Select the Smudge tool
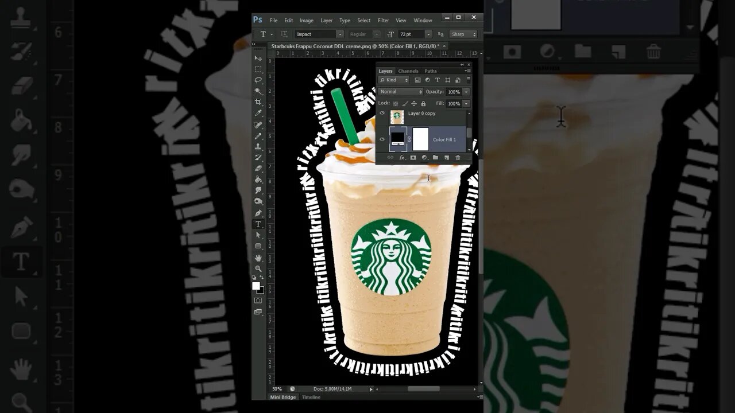The height and width of the screenshot is (413, 735). click(x=258, y=190)
